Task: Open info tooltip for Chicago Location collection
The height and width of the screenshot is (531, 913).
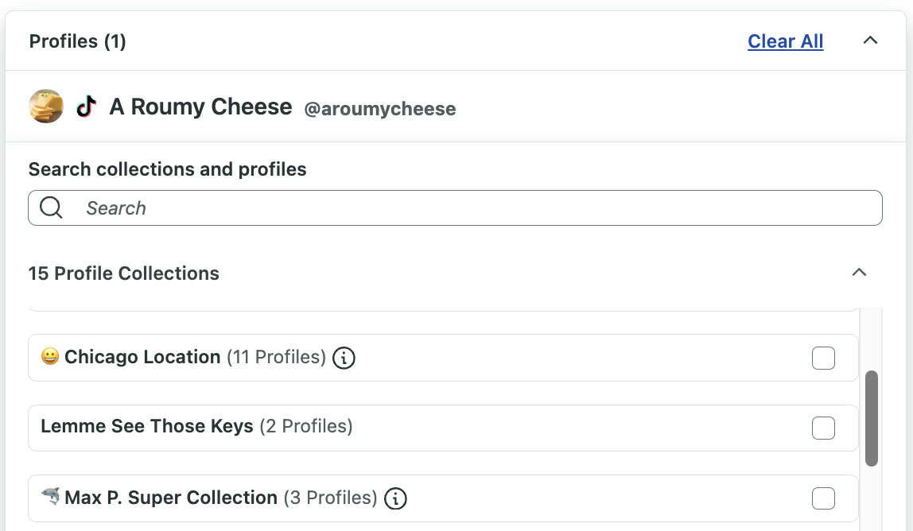Action: click(x=343, y=359)
